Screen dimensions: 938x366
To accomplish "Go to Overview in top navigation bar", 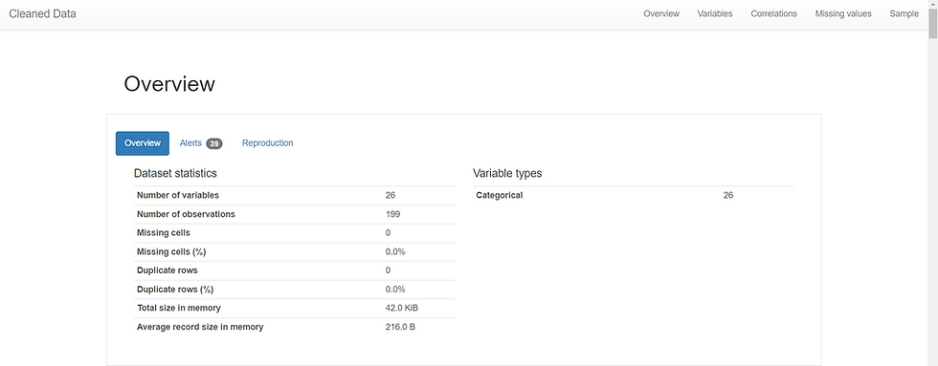I will tap(661, 13).
